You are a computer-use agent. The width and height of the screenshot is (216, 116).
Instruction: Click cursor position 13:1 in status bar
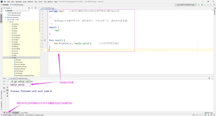193,115
